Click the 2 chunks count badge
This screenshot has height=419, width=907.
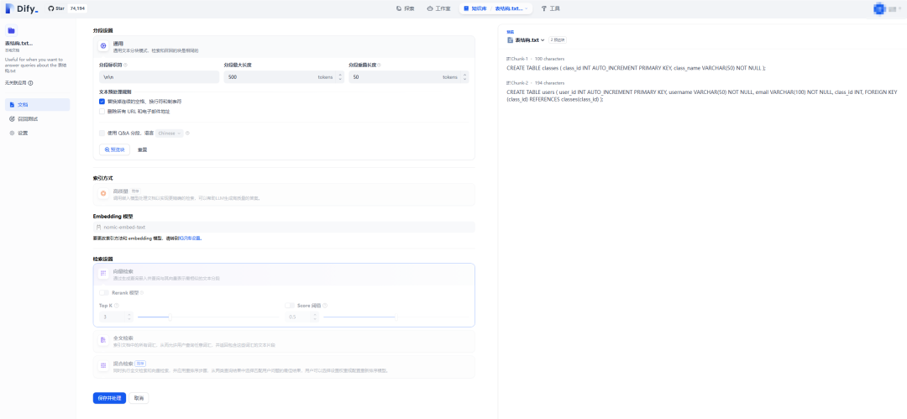tap(558, 40)
